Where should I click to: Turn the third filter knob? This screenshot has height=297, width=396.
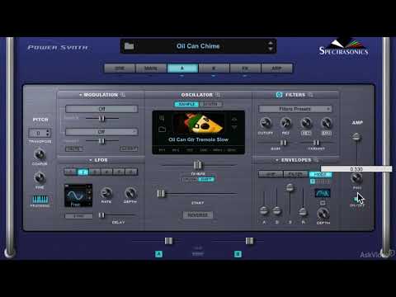click(306, 123)
